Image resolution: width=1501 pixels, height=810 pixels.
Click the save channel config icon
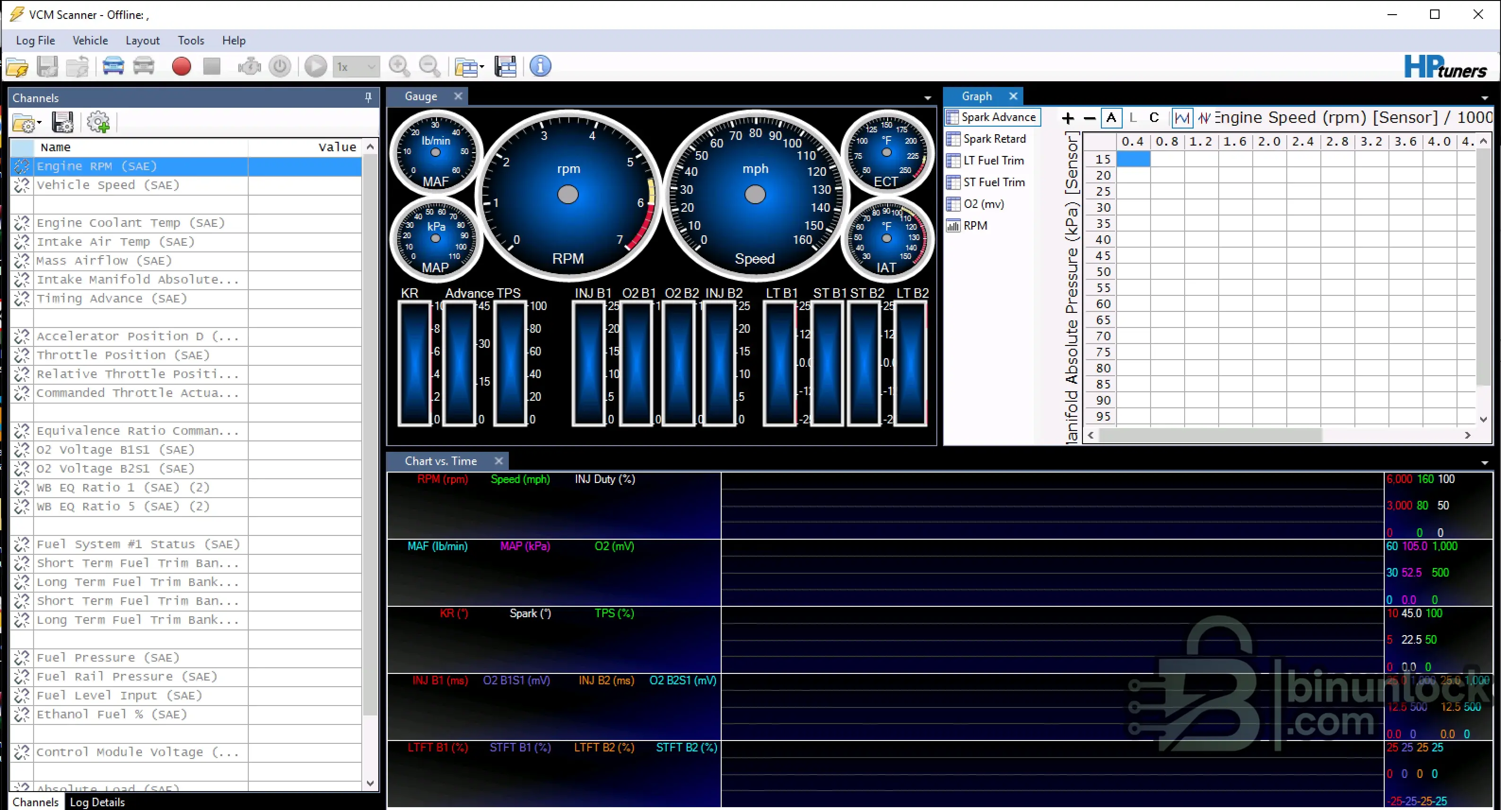(x=62, y=122)
